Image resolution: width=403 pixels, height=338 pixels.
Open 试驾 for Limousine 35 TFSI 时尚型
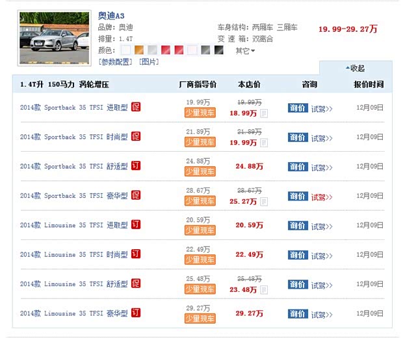pos(322,256)
